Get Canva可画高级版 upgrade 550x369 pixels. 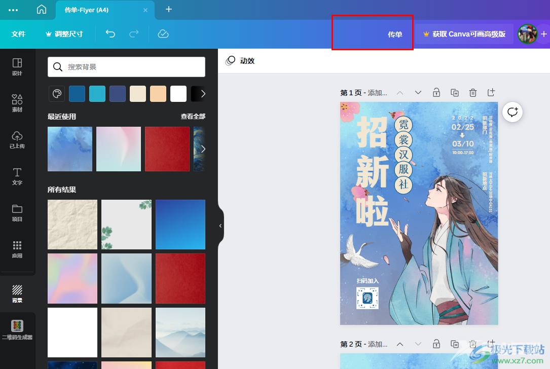464,34
